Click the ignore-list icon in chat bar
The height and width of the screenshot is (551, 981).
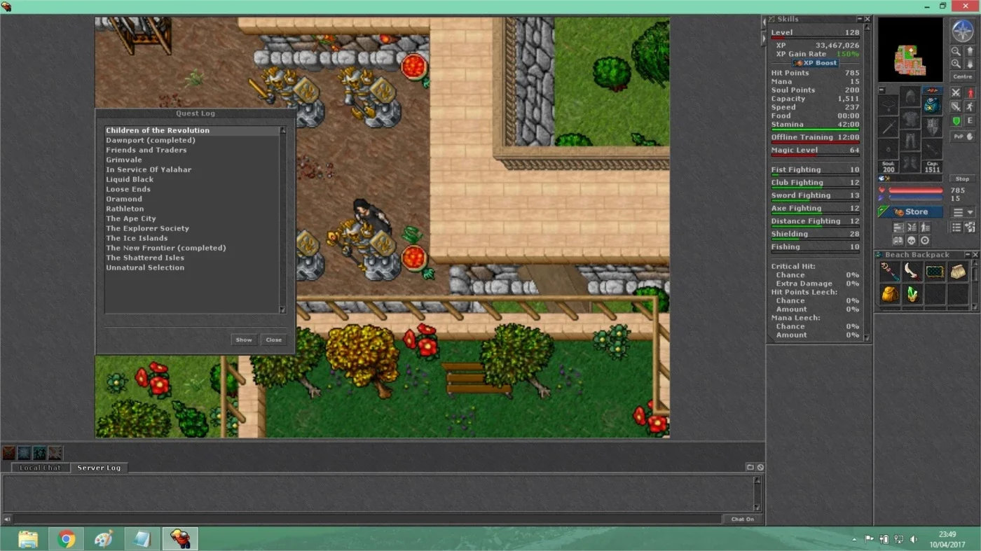[760, 467]
